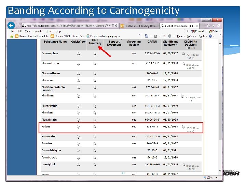The width and height of the screenshot is (246, 184).
Task: Open Home - Physical Hazard favorites link
Action: pos(32,36)
